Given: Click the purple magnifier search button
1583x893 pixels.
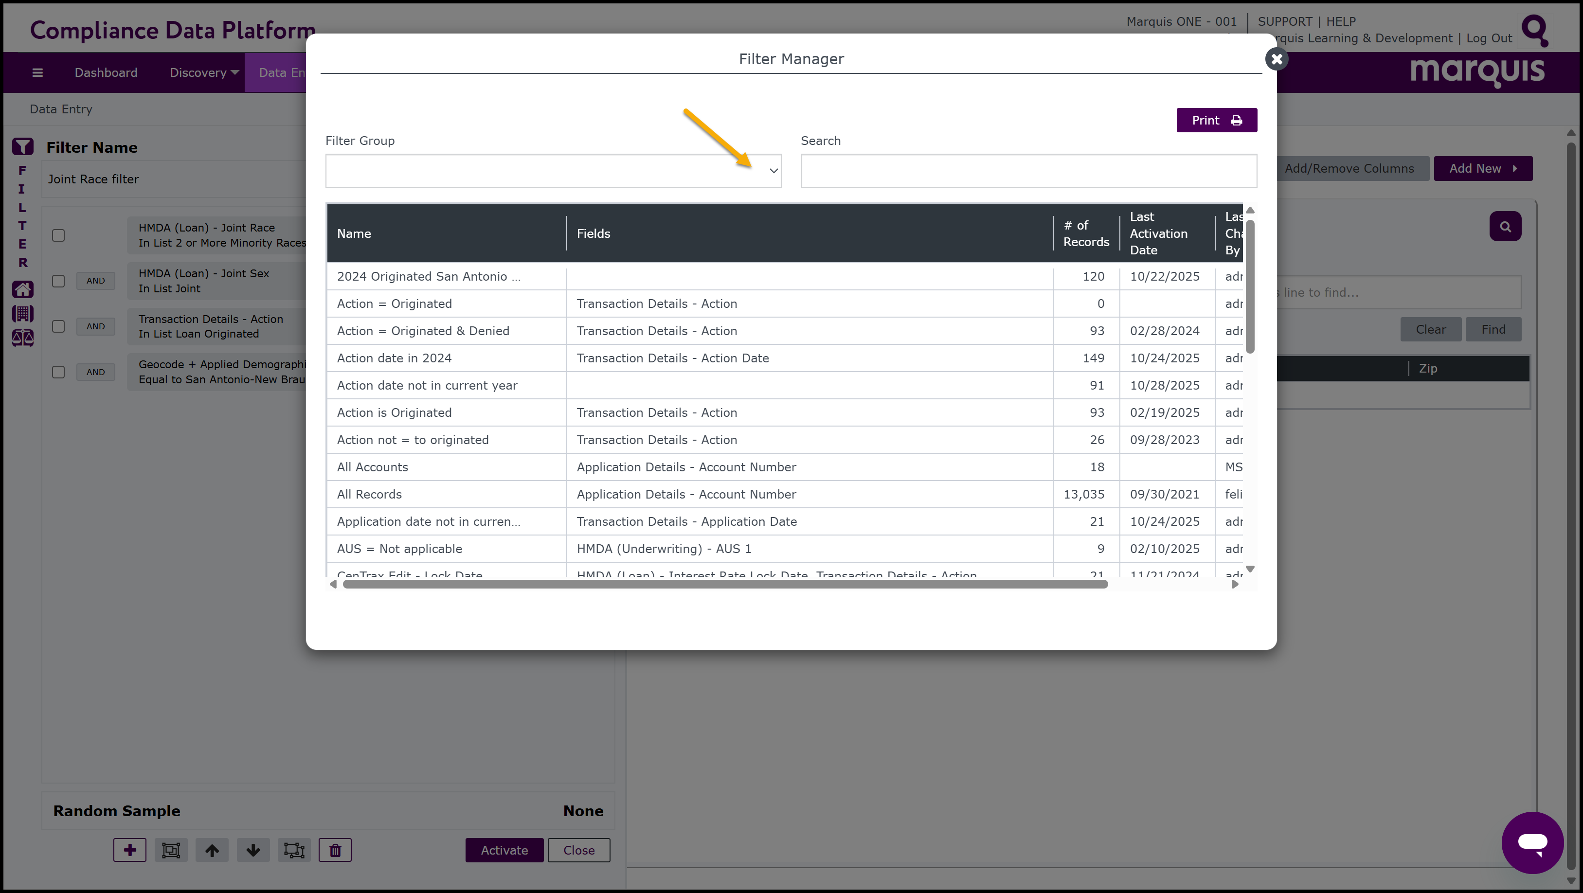Looking at the screenshot, I should click(x=1505, y=226).
